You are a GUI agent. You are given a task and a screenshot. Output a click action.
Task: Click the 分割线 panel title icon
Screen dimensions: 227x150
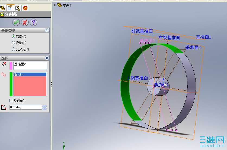pyautogui.click(x=2, y=14)
